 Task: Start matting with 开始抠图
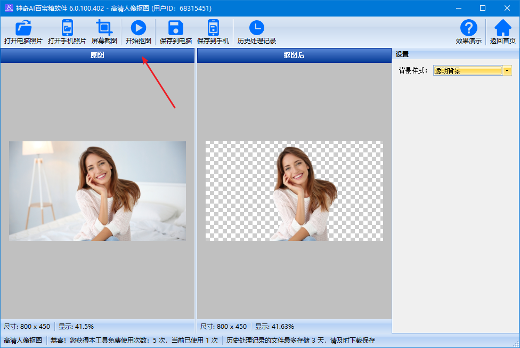point(139,32)
